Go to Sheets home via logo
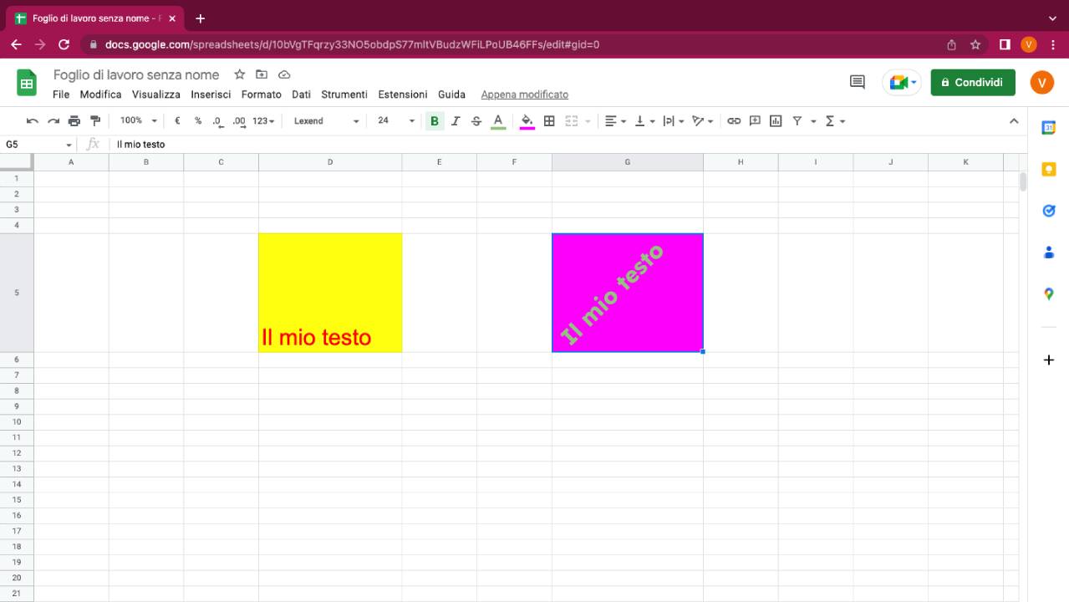The image size is (1069, 602). (27, 83)
